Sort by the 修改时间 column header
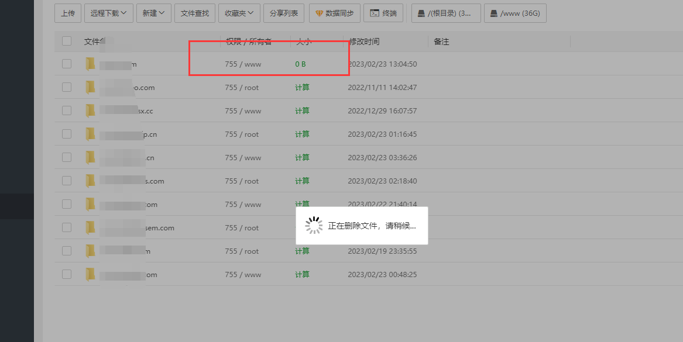683x342 pixels. 364,42
